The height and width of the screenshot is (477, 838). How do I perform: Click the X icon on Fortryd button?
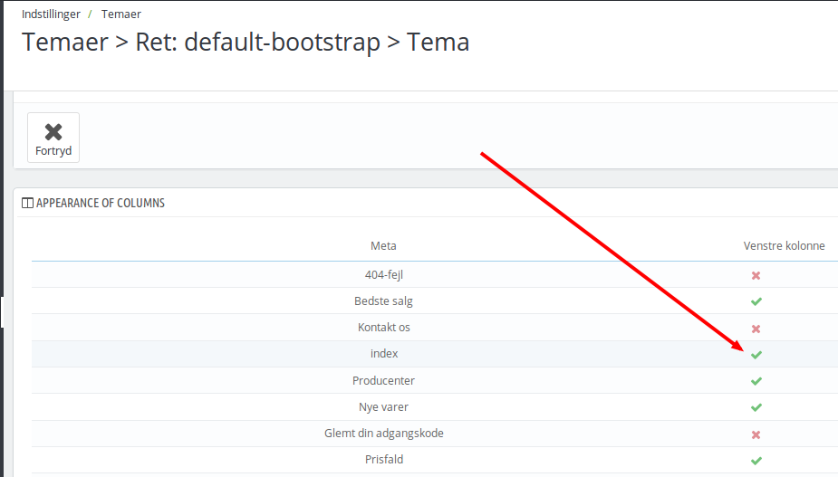coord(53,131)
